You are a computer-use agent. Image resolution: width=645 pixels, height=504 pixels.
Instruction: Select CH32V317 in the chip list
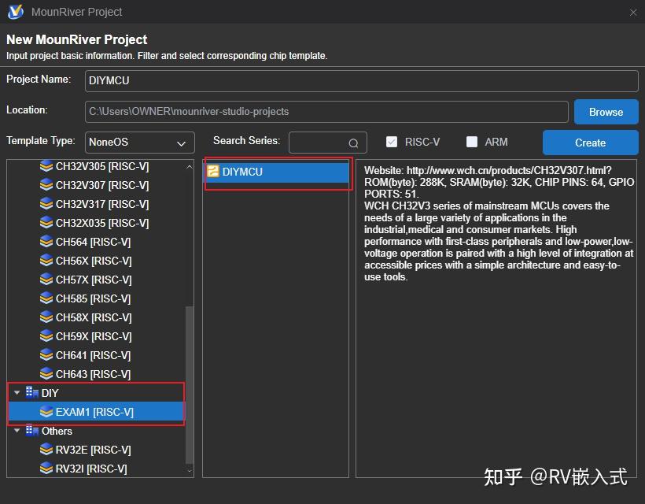click(94, 203)
